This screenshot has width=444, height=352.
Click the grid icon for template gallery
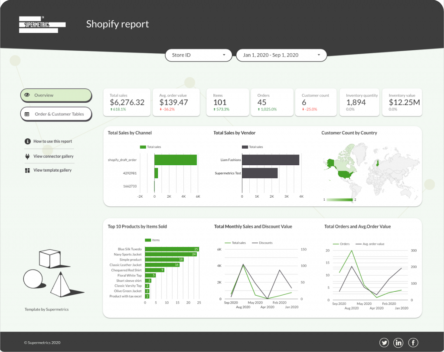coord(28,170)
